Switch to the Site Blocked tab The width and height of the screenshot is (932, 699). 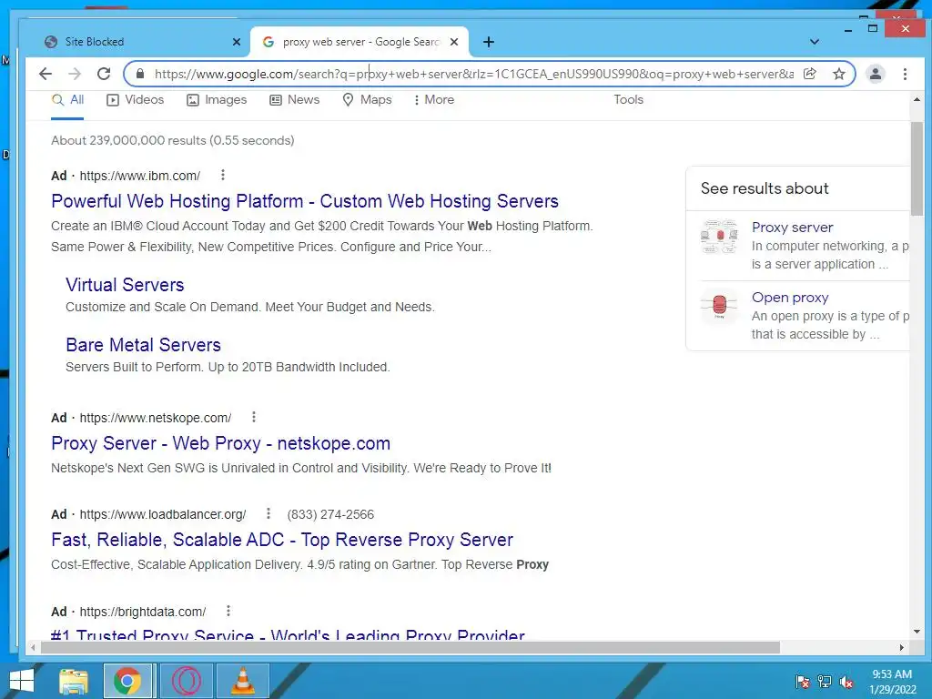[x=137, y=42]
